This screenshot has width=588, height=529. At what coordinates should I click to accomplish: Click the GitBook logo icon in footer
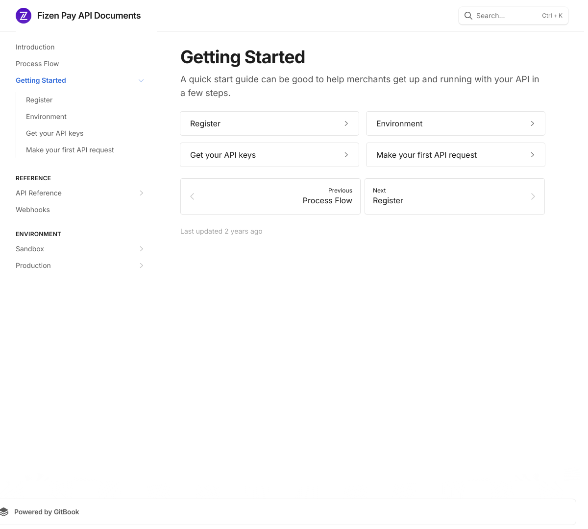(x=4, y=512)
